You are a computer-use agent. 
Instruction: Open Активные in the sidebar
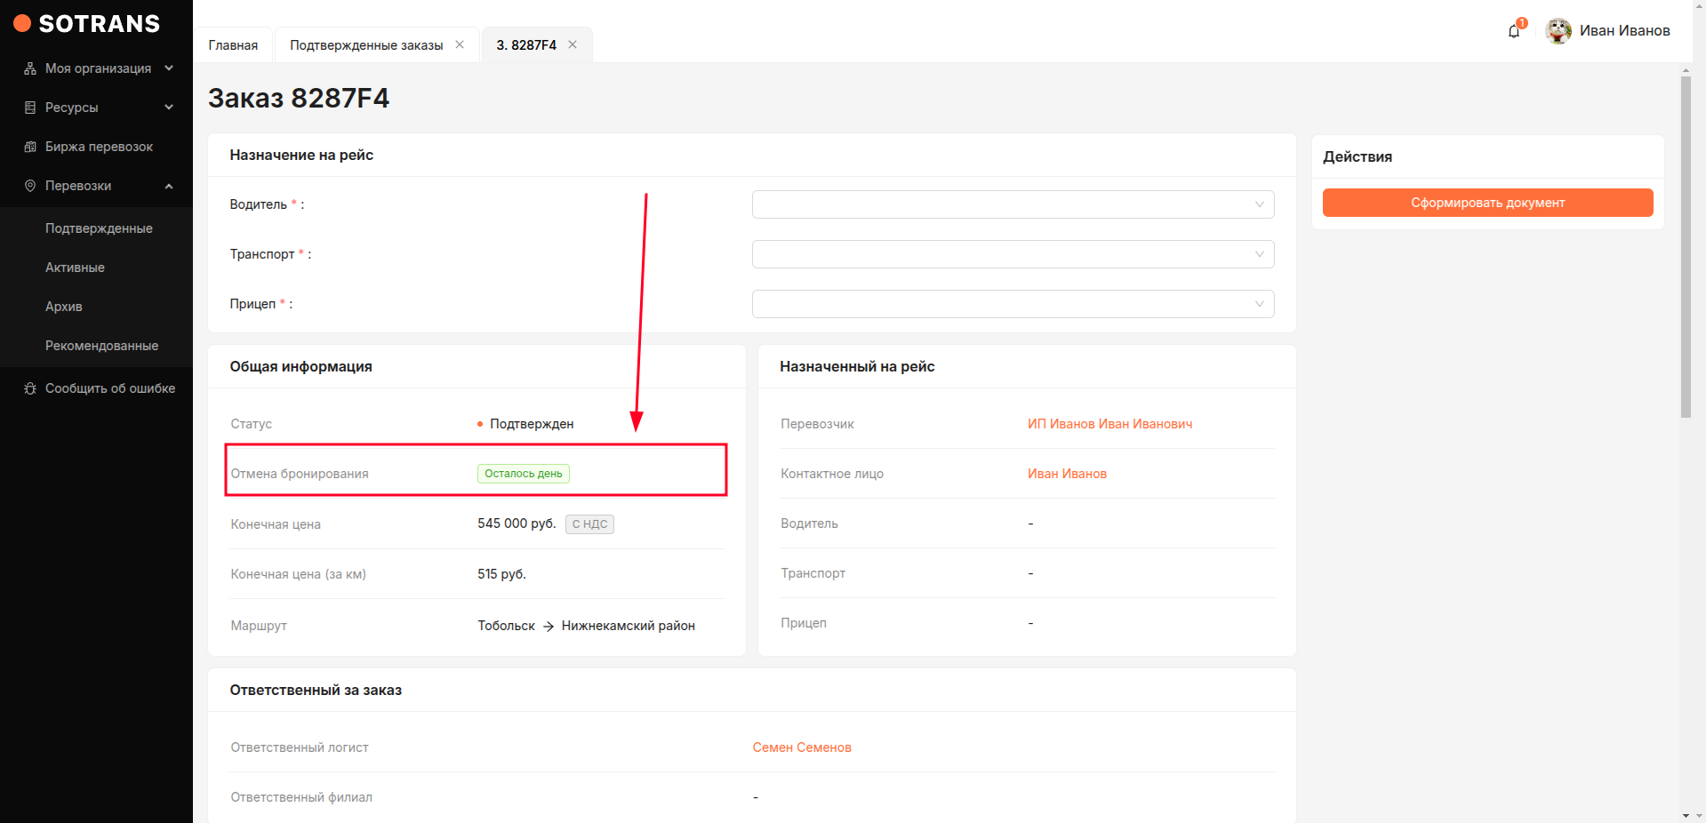tap(75, 268)
